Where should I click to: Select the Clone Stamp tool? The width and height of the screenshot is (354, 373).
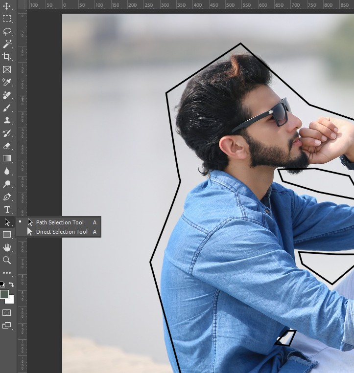click(7, 120)
